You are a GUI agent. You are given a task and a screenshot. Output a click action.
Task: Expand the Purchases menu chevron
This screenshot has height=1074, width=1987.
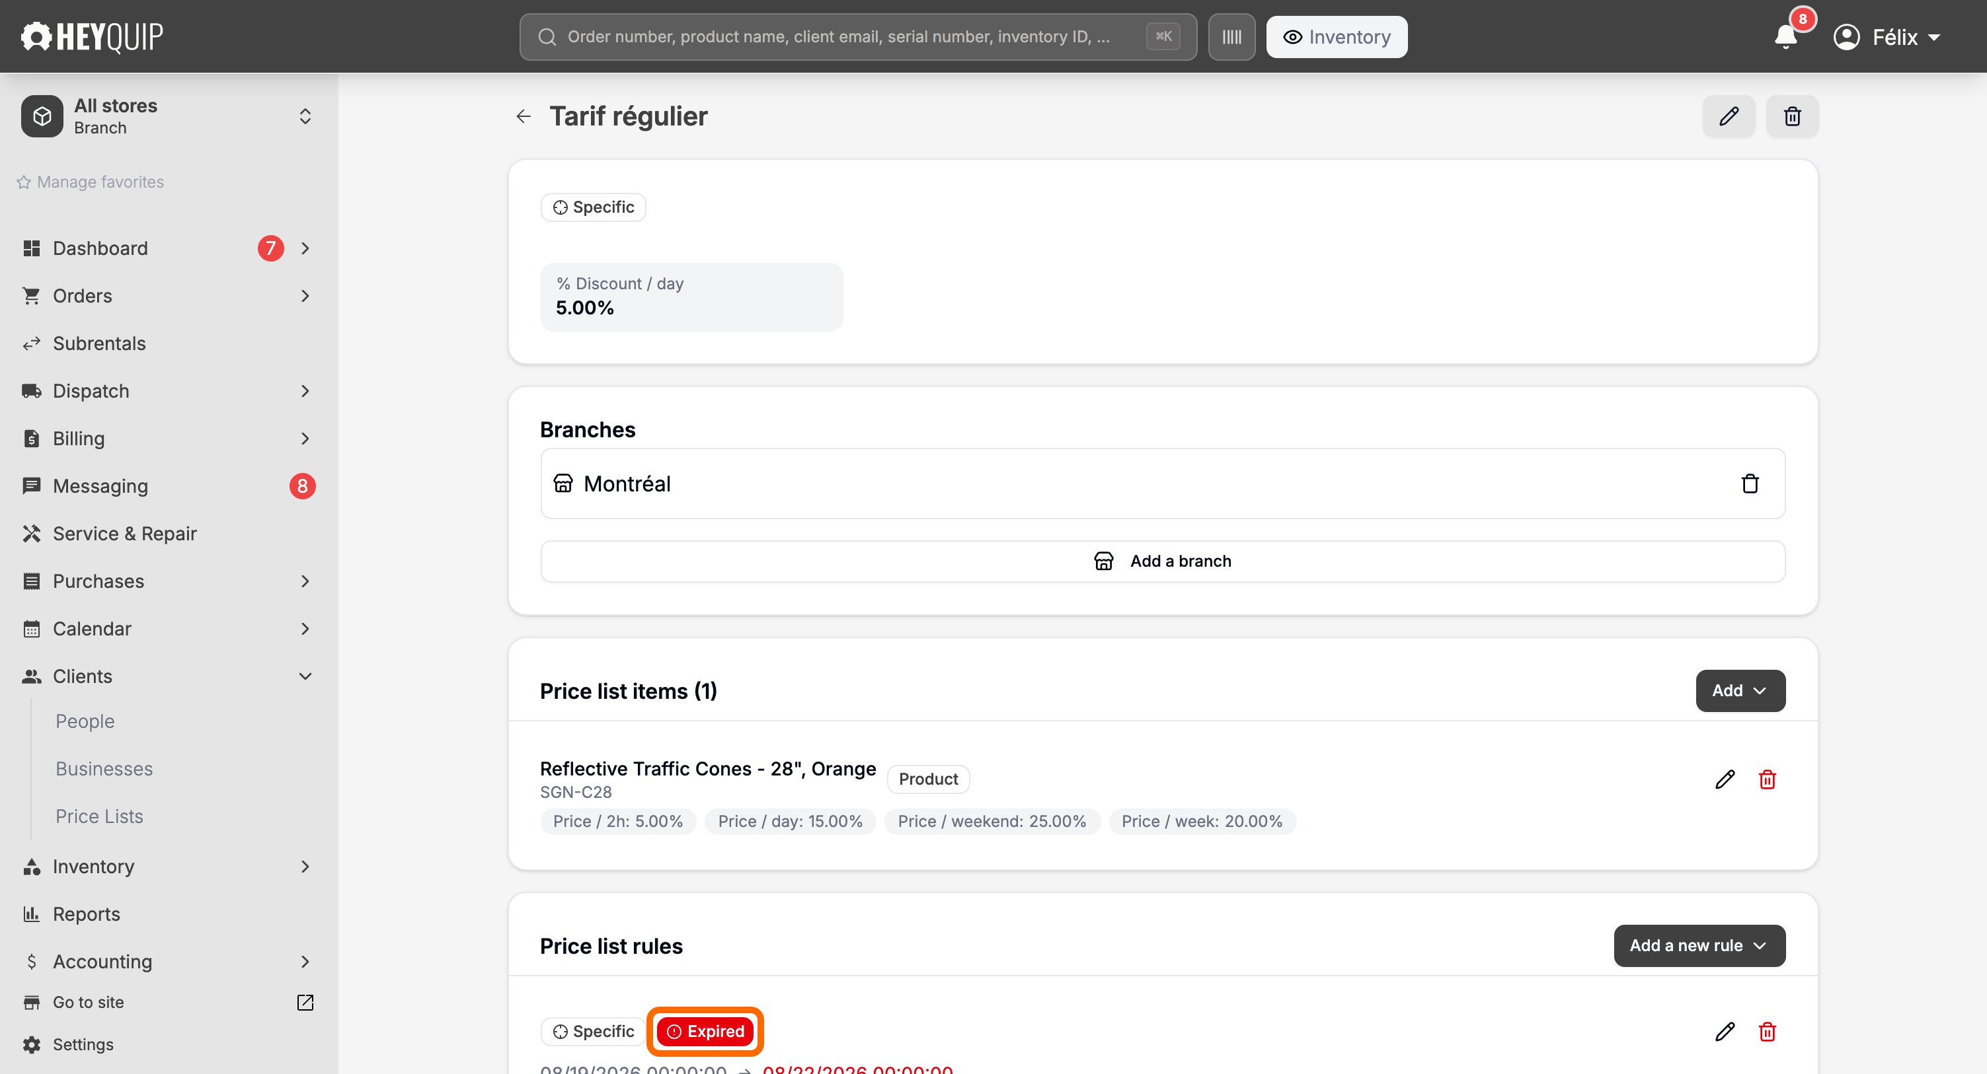pyautogui.click(x=305, y=581)
